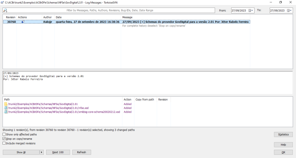
Task: Click the filter search magnifier icon
Action: coord(5,10)
